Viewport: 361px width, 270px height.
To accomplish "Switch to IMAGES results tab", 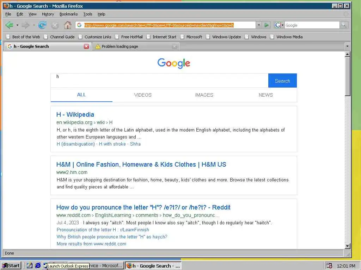I will 204,95.
